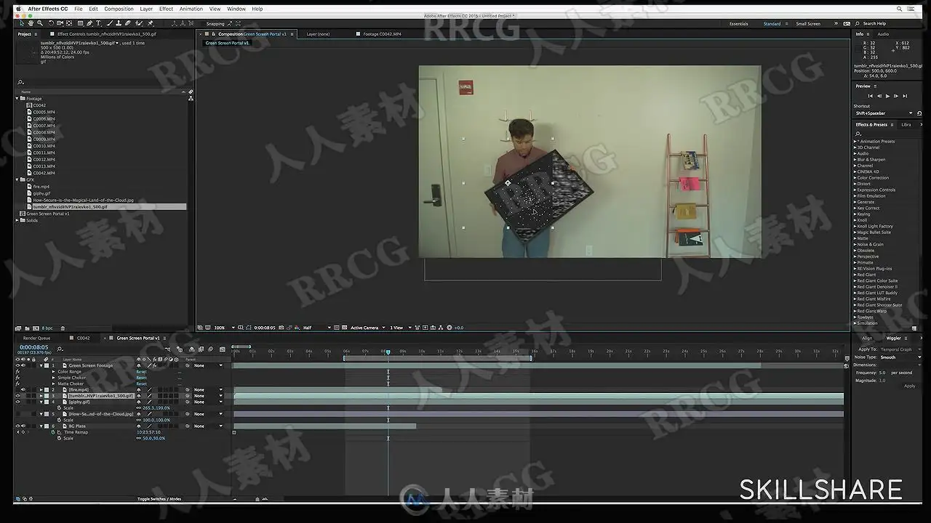Reset the Matte Choker effect
Viewport: 931px width, 523px height.
click(x=141, y=384)
